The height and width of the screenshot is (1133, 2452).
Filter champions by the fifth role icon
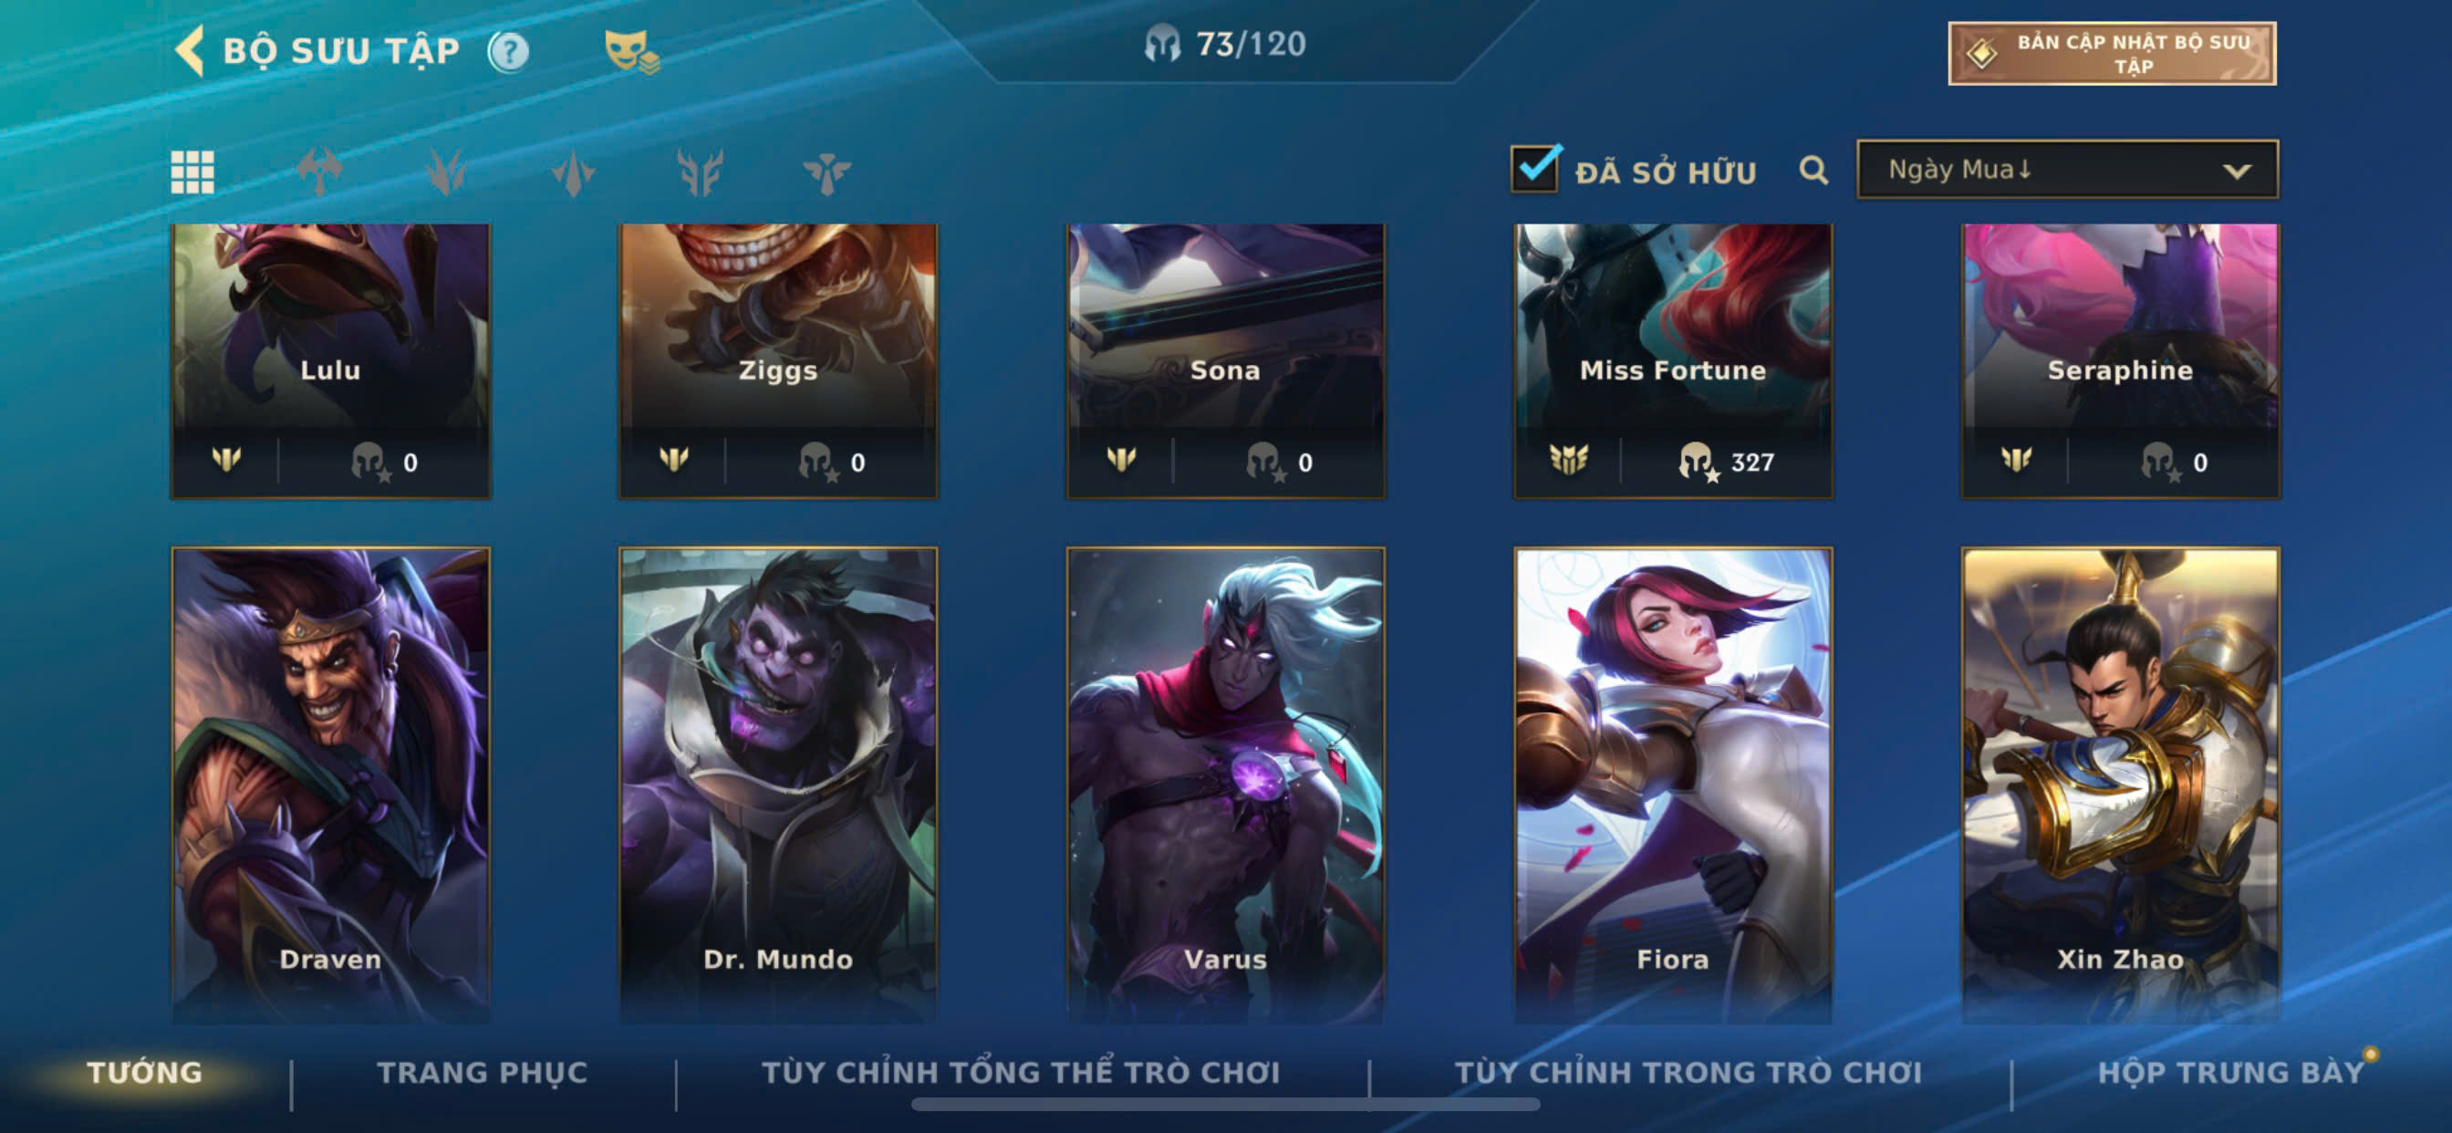pyautogui.click(x=826, y=172)
